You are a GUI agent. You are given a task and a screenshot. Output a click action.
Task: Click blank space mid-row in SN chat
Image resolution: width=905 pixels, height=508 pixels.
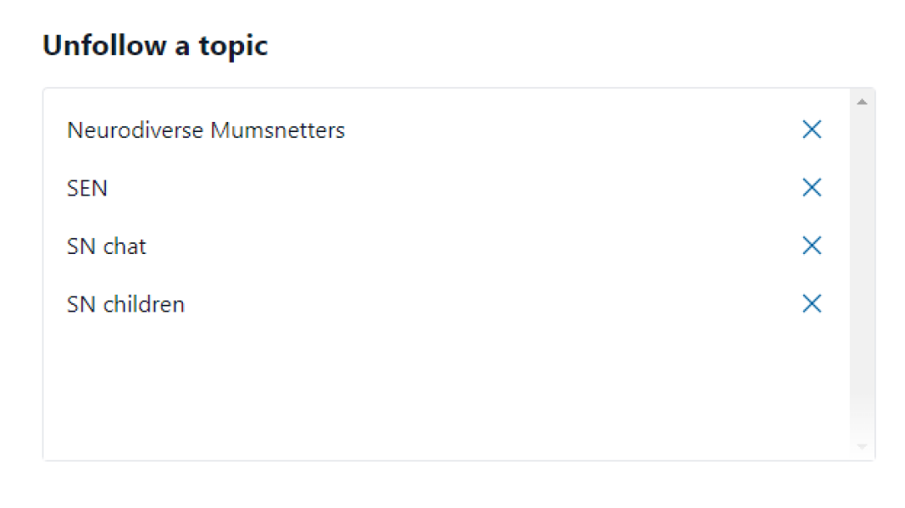[466, 246]
